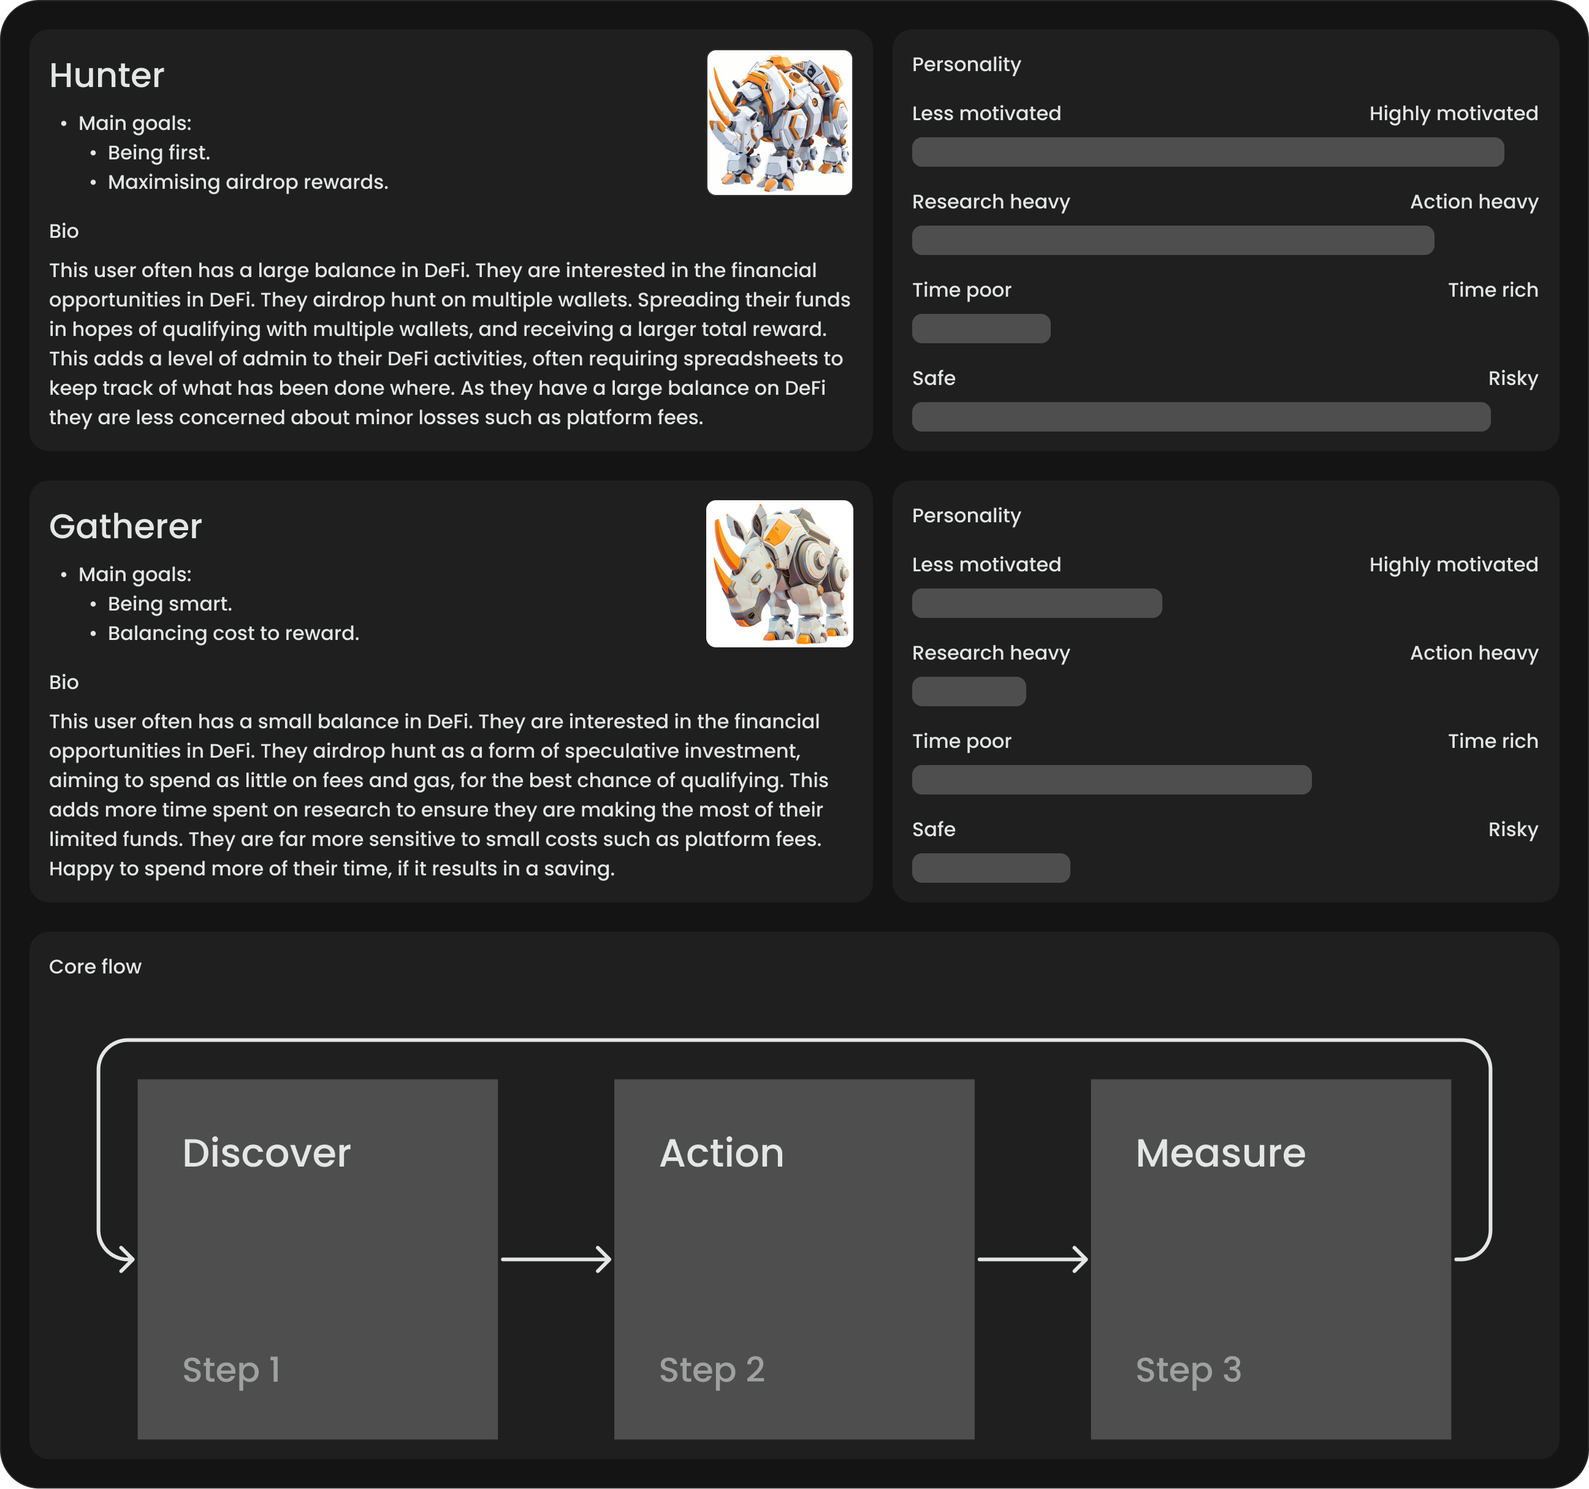This screenshot has height=1489, width=1589.
Task: Click Gatherer's motivation level bar
Action: [1037, 603]
